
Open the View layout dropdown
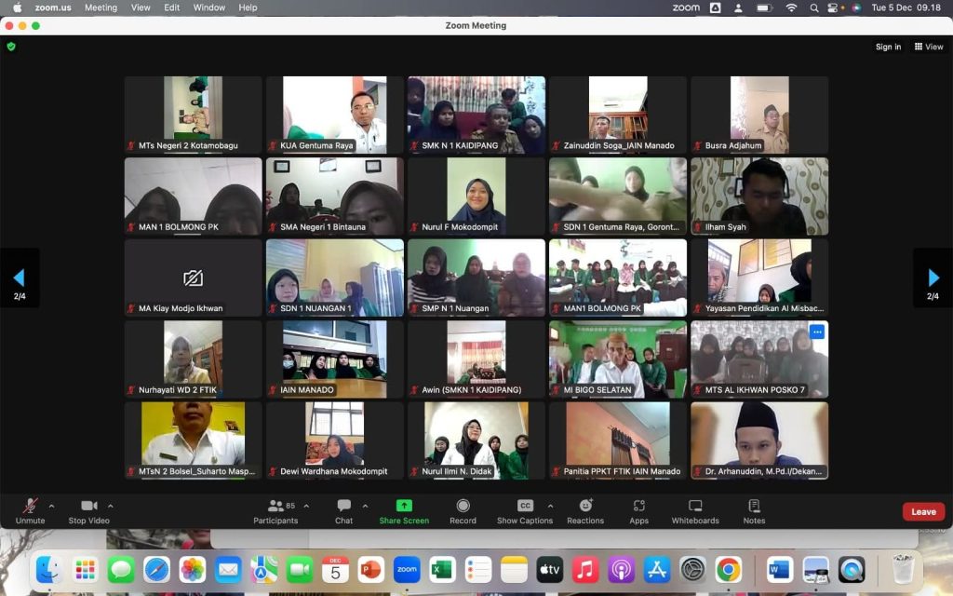coord(929,47)
